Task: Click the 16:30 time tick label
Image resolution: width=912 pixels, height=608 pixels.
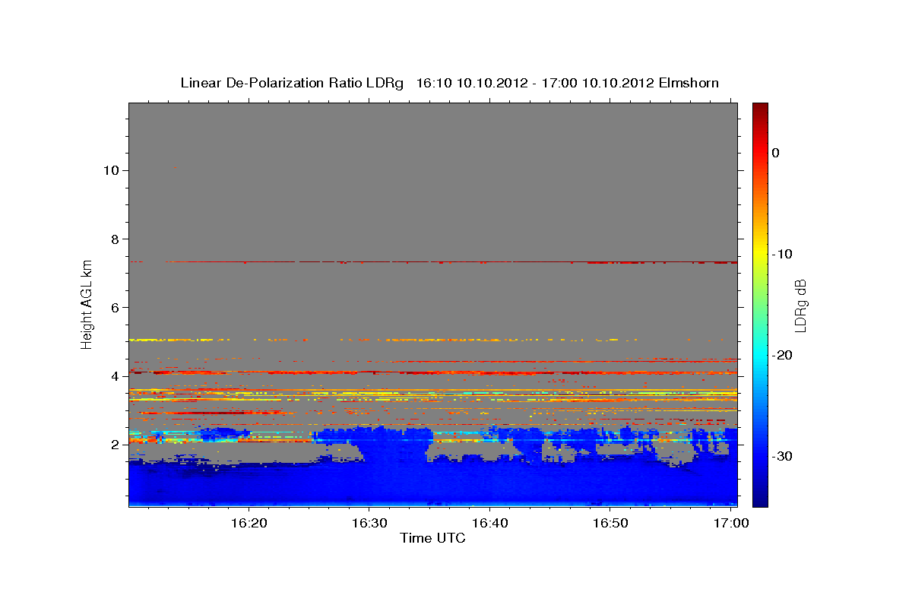Action: (x=369, y=524)
